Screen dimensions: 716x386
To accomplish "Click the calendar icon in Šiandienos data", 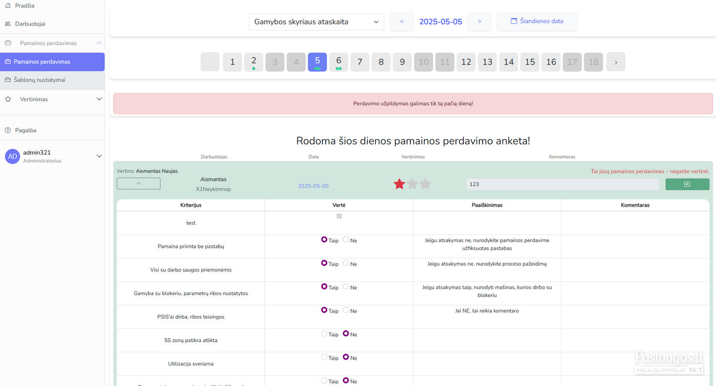I will [514, 21].
